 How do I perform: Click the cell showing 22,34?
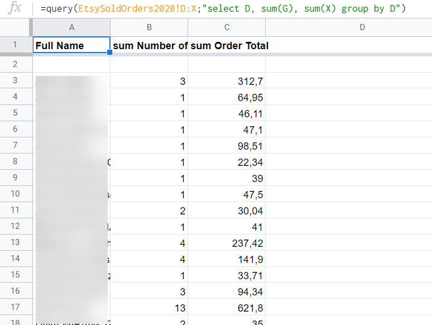click(227, 162)
